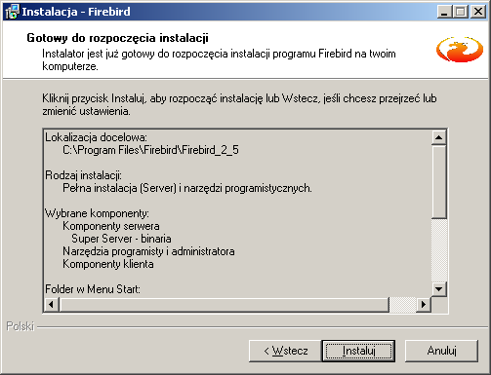Click the vertical scrollbar track below the thumb

pos(438,250)
